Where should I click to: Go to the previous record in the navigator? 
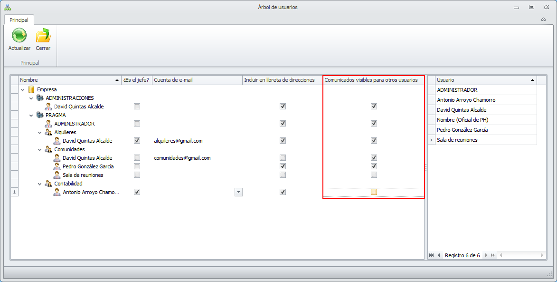(439, 255)
